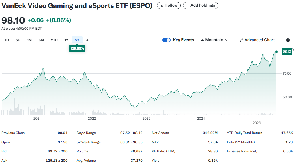Click the Key Events label
The height and width of the screenshot is (164, 299).
184,40
